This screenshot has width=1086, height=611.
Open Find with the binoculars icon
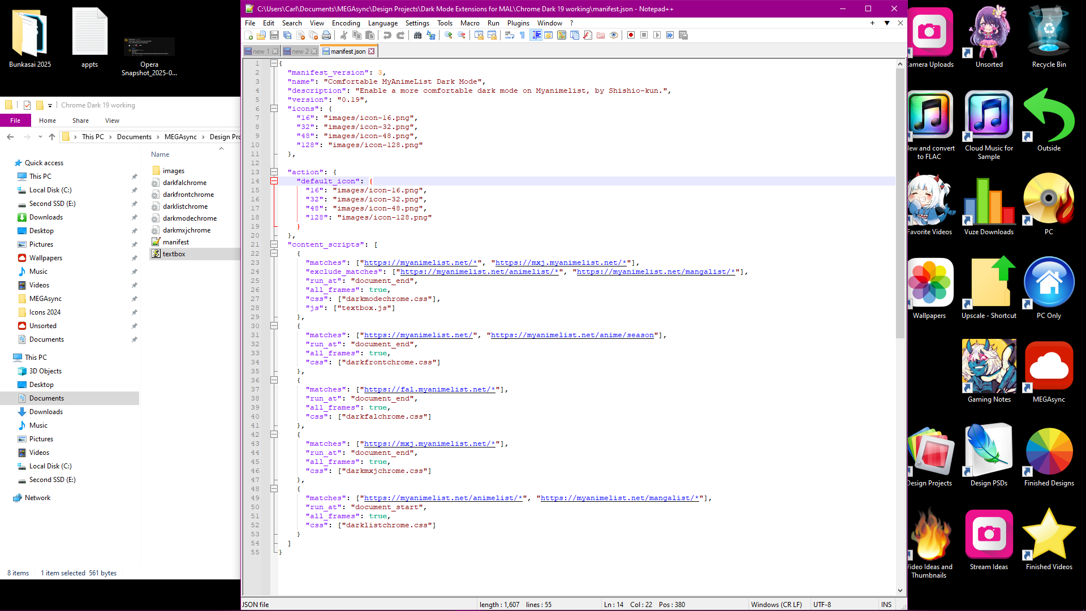417,35
